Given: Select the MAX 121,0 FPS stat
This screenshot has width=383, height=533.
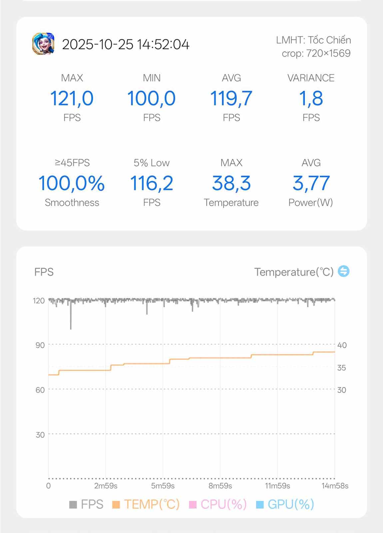Looking at the screenshot, I should (x=72, y=98).
